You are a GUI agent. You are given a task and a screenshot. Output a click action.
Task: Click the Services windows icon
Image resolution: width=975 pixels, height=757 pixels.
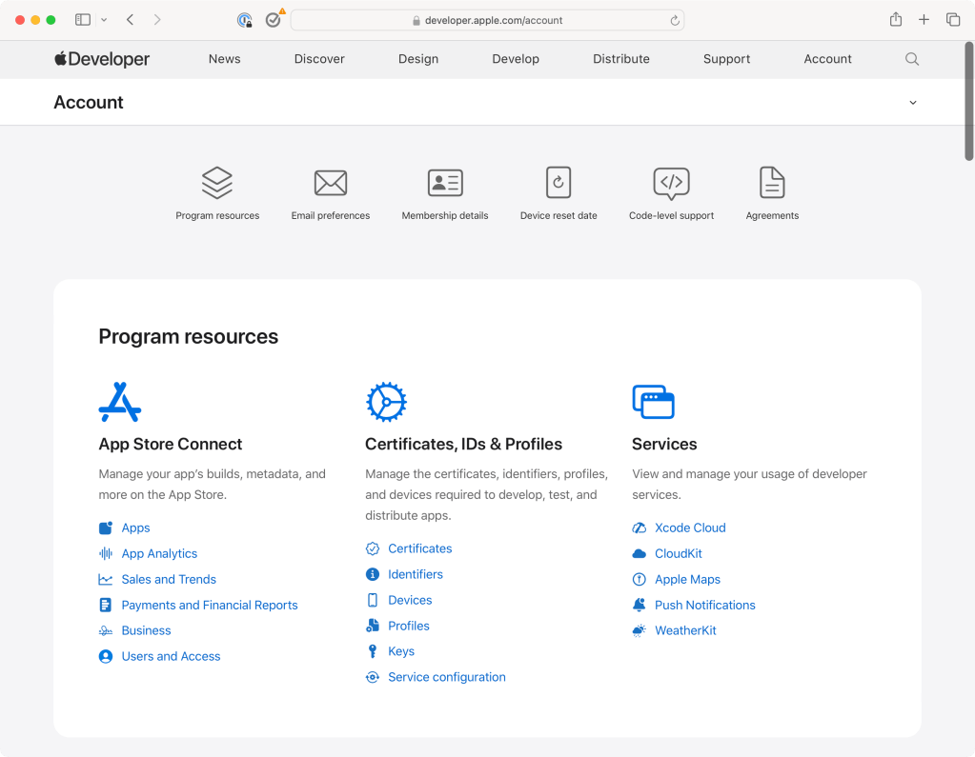(653, 402)
